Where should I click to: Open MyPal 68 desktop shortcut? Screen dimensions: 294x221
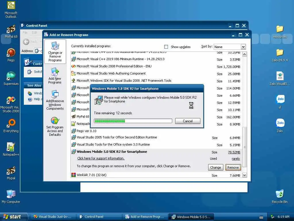pos(11,32)
